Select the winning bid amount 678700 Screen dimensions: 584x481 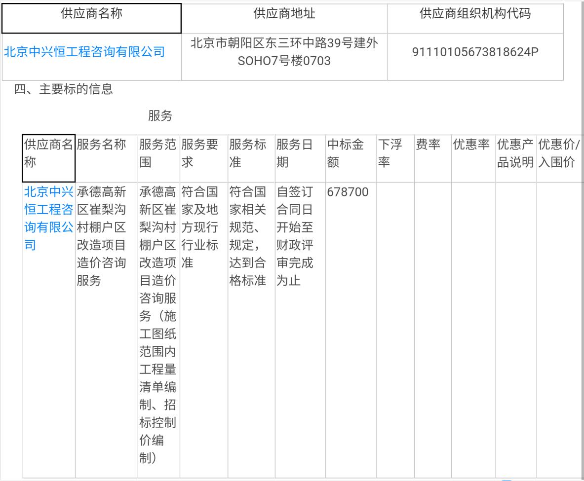pyautogui.click(x=348, y=192)
